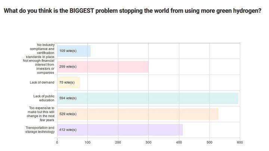Click the 'Transportation and storage technology' label
This screenshot has width=269, height=151.
click(40, 130)
